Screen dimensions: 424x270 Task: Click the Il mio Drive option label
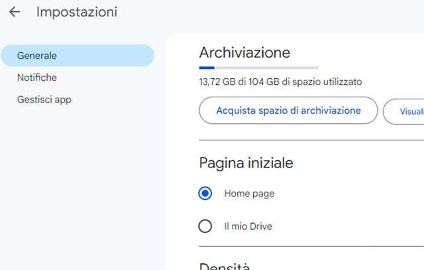pos(248,226)
